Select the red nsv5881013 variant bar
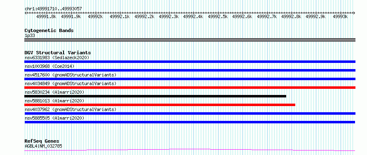The height and width of the screenshot is (155, 367). pyautogui.click(x=160, y=105)
